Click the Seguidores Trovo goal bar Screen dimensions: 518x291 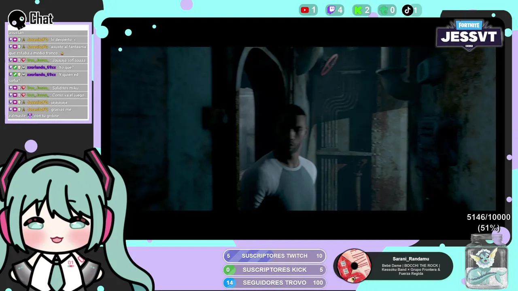274,283
